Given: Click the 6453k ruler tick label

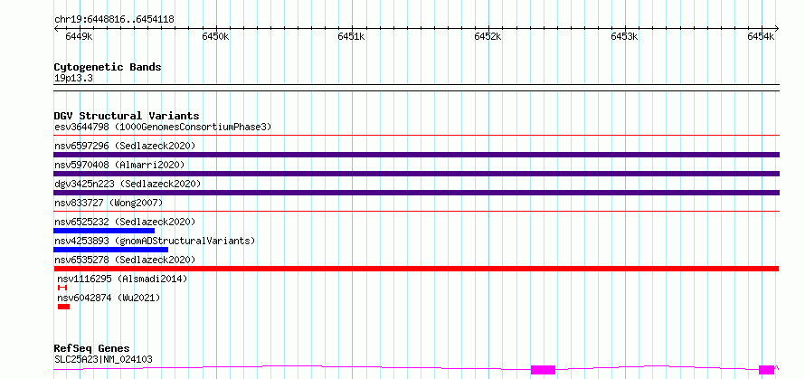Looking at the screenshot, I should (x=624, y=36).
